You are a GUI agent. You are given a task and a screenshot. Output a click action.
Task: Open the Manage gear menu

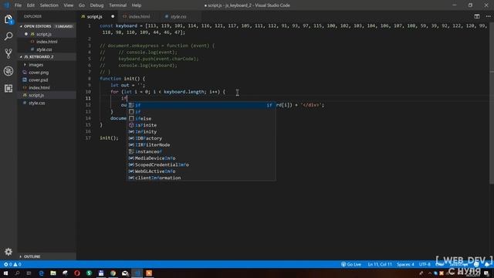point(8,252)
